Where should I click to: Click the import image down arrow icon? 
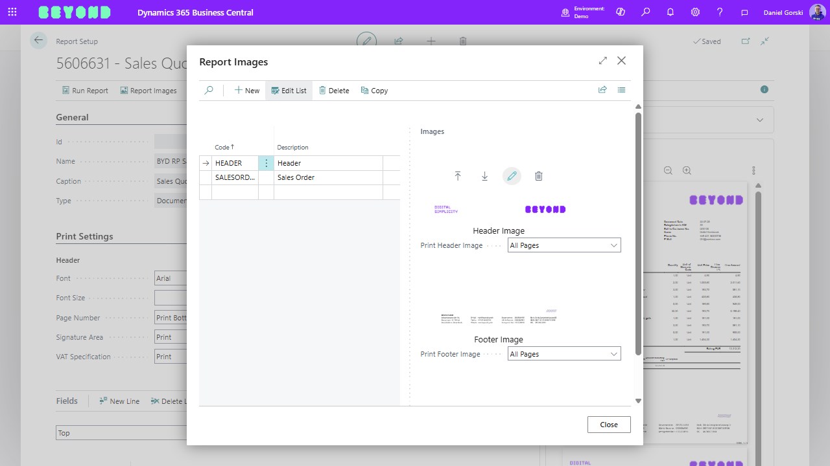tap(484, 176)
